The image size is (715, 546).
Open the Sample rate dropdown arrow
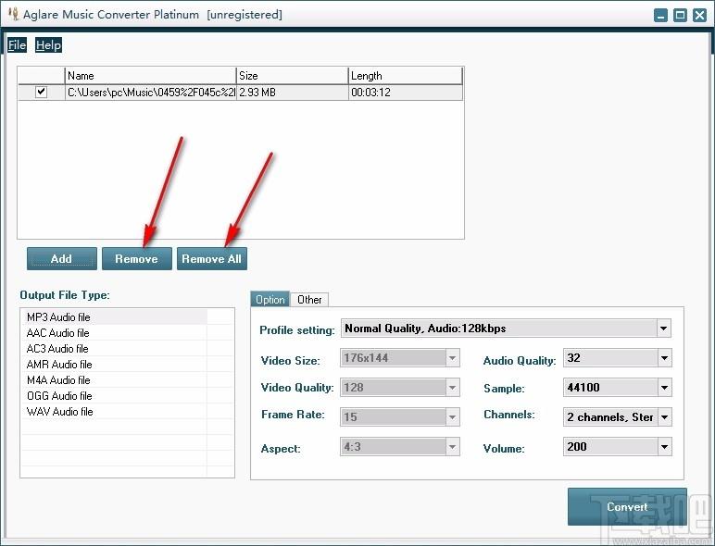point(664,388)
